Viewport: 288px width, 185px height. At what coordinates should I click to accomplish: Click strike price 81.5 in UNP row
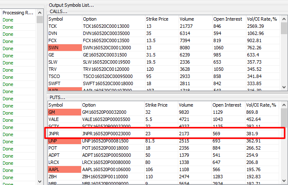click(150, 141)
